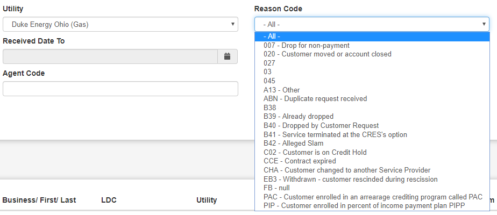Select reason code 027 option
The height and width of the screenshot is (215, 497).
(x=372, y=63)
